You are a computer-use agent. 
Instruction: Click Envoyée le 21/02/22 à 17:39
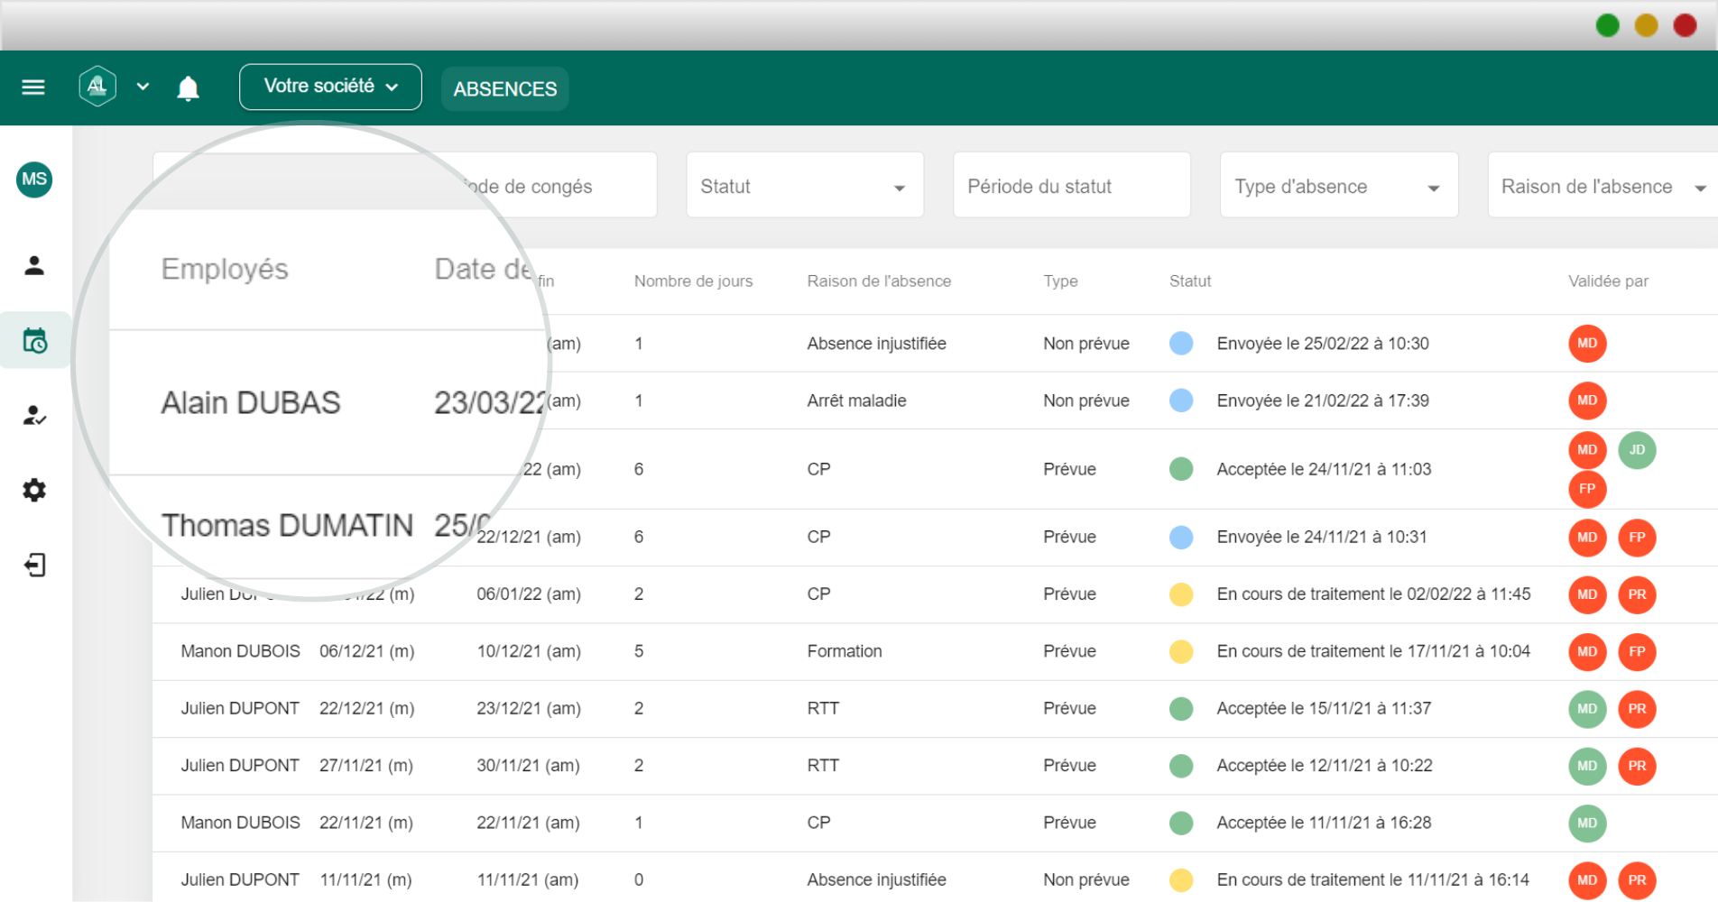pyautogui.click(x=1323, y=400)
